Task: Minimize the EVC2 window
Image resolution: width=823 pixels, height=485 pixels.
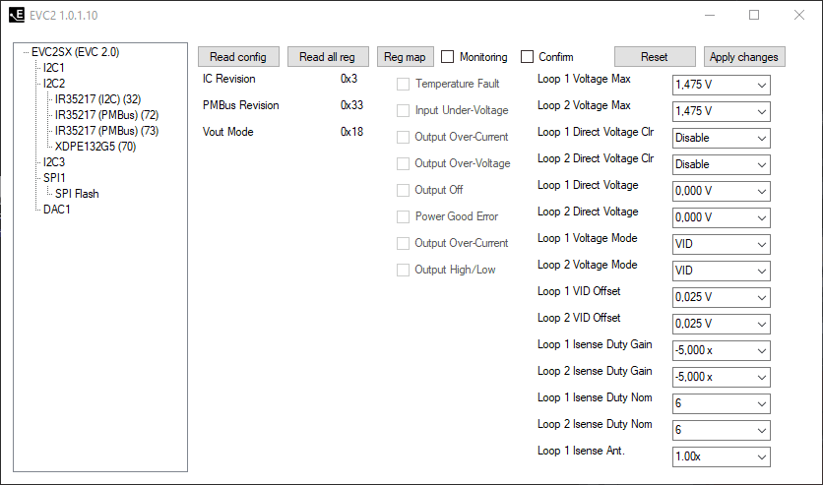Action: click(x=709, y=16)
